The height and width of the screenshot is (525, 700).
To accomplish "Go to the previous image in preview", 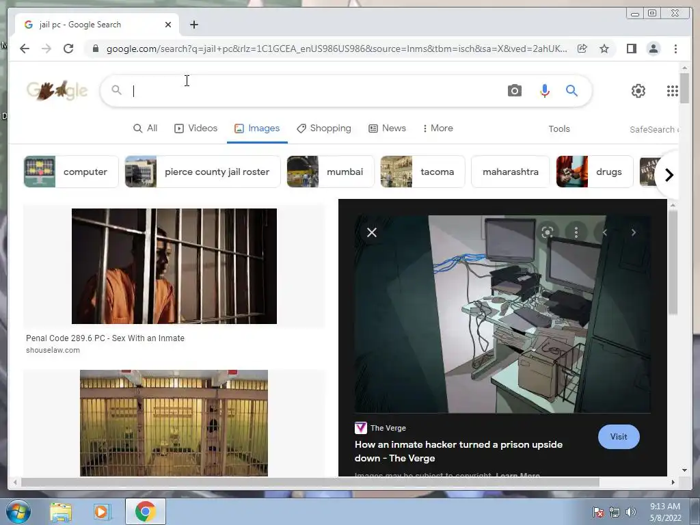I will (x=604, y=232).
